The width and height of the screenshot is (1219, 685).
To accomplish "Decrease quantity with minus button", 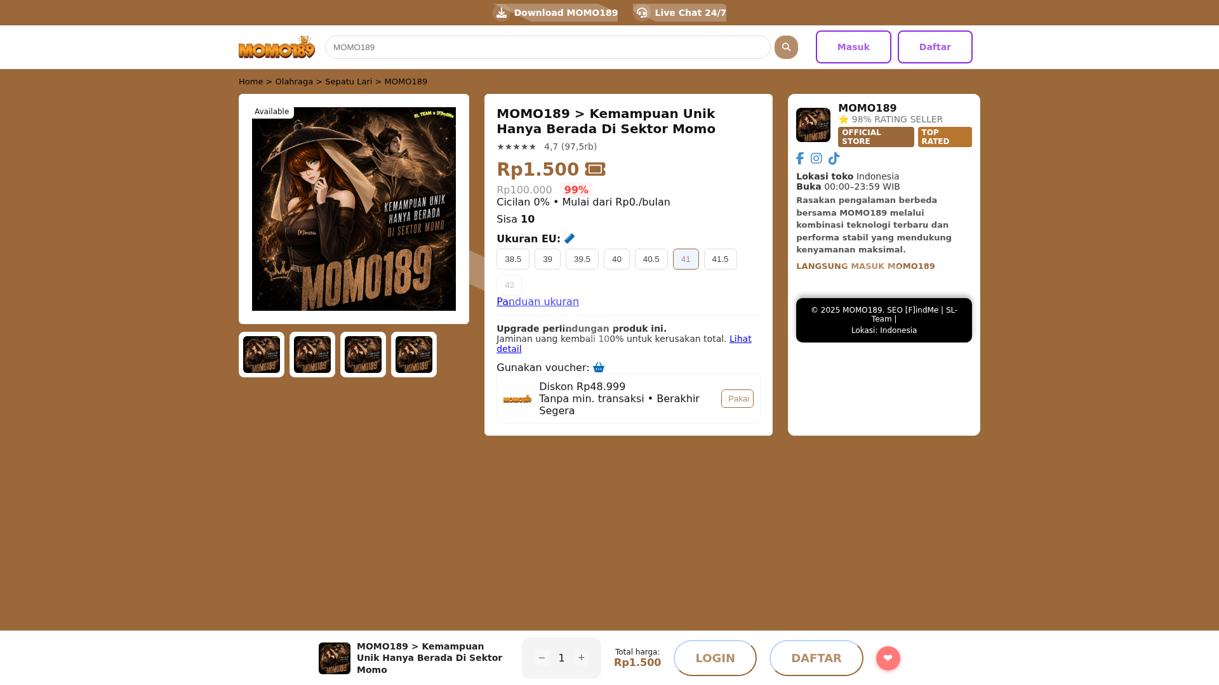I will 542,658.
